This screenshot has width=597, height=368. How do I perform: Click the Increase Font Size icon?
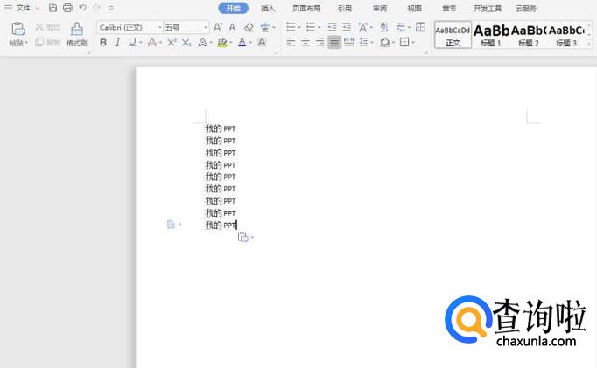coord(219,28)
